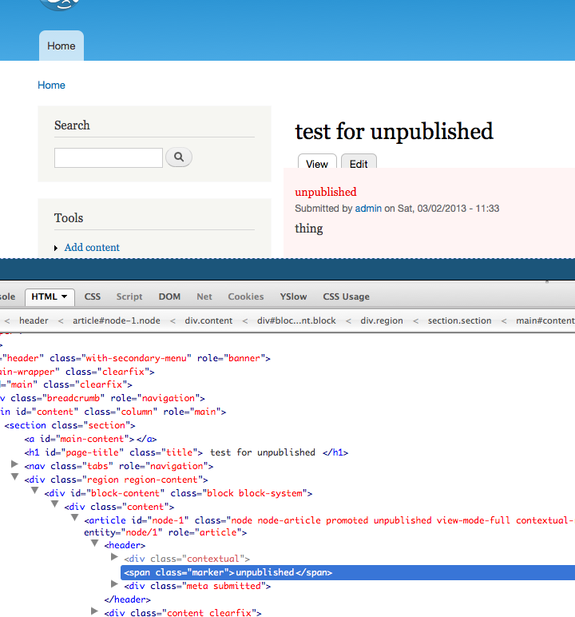The width and height of the screenshot is (575, 617).
Task: Open the DOM panel tab
Action: 169,297
